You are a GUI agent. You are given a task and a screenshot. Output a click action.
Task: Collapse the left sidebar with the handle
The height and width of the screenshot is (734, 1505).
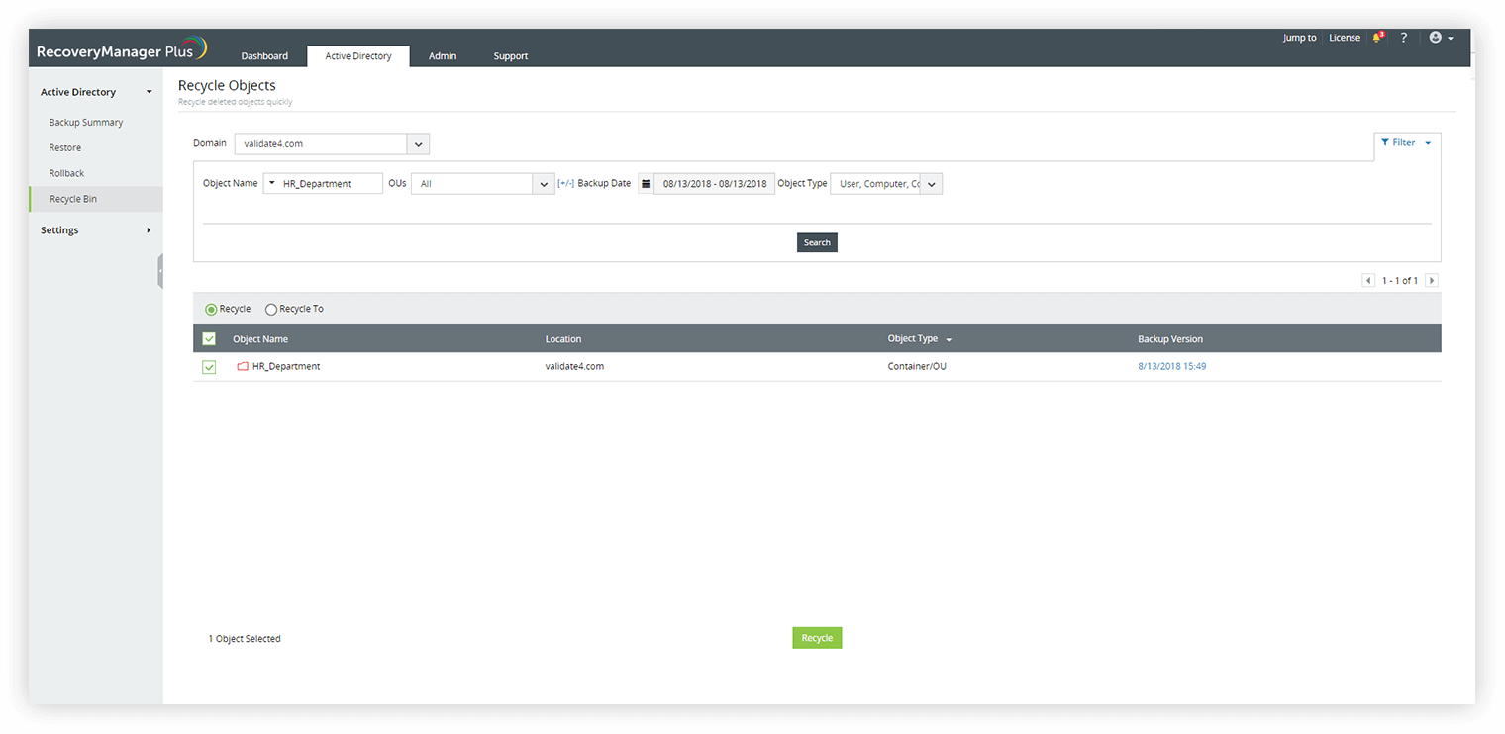click(x=159, y=271)
